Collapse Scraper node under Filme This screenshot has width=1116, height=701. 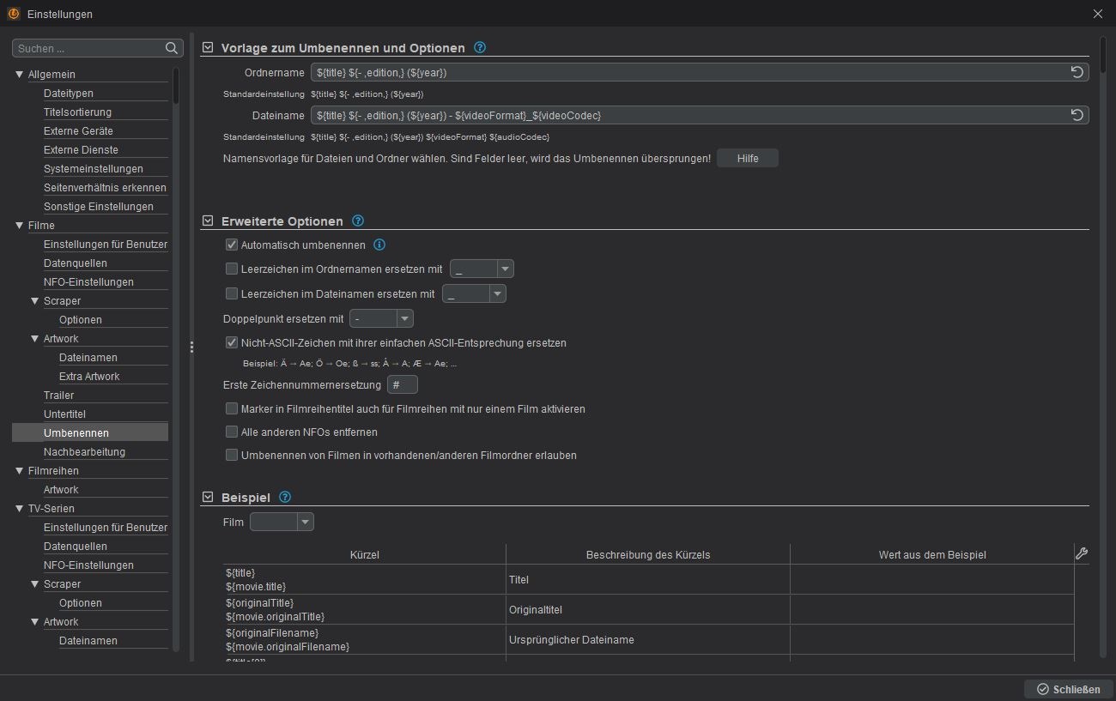pos(35,301)
